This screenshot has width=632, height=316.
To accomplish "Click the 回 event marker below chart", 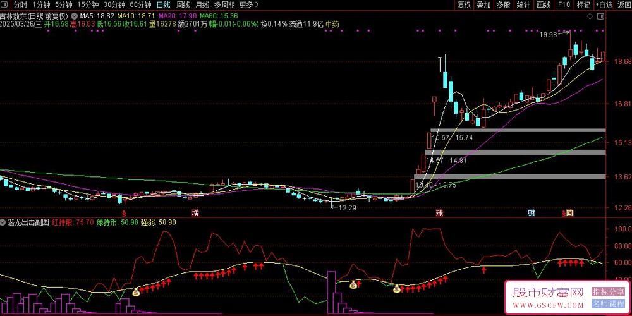I will pyautogui.click(x=569, y=213).
